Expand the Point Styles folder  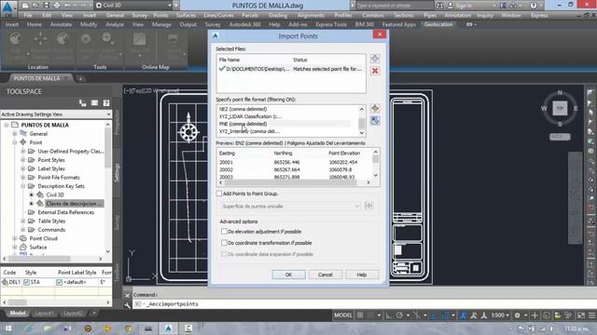(x=23, y=160)
